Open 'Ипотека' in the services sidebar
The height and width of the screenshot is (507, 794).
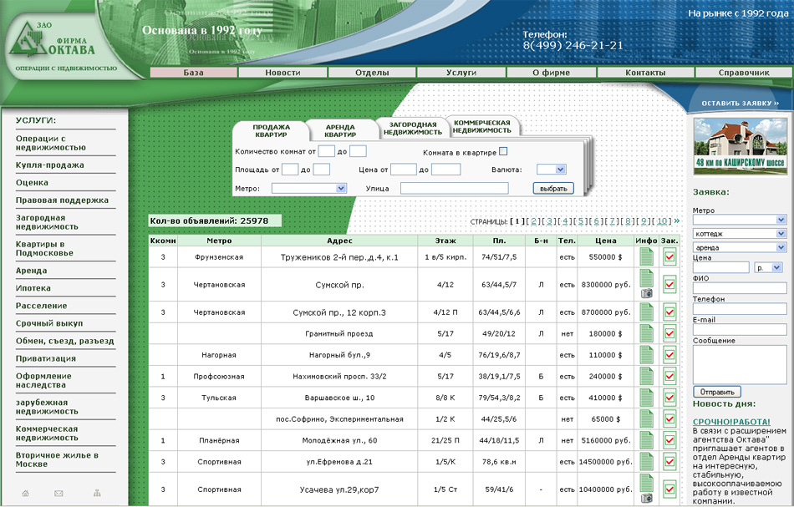click(x=33, y=288)
